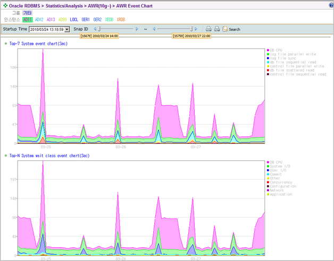Select the OER1 instance tab
334x261 pixels.
pos(86,20)
